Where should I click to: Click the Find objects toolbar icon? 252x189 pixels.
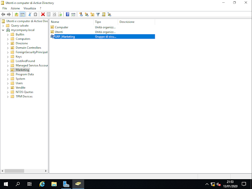click(104, 15)
